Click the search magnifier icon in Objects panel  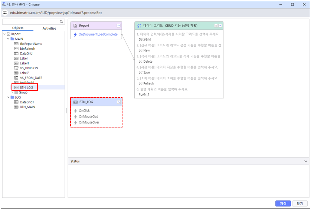[x=62, y=22]
